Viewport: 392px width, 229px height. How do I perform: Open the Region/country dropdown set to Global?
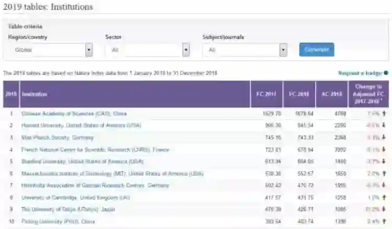tap(50, 50)
